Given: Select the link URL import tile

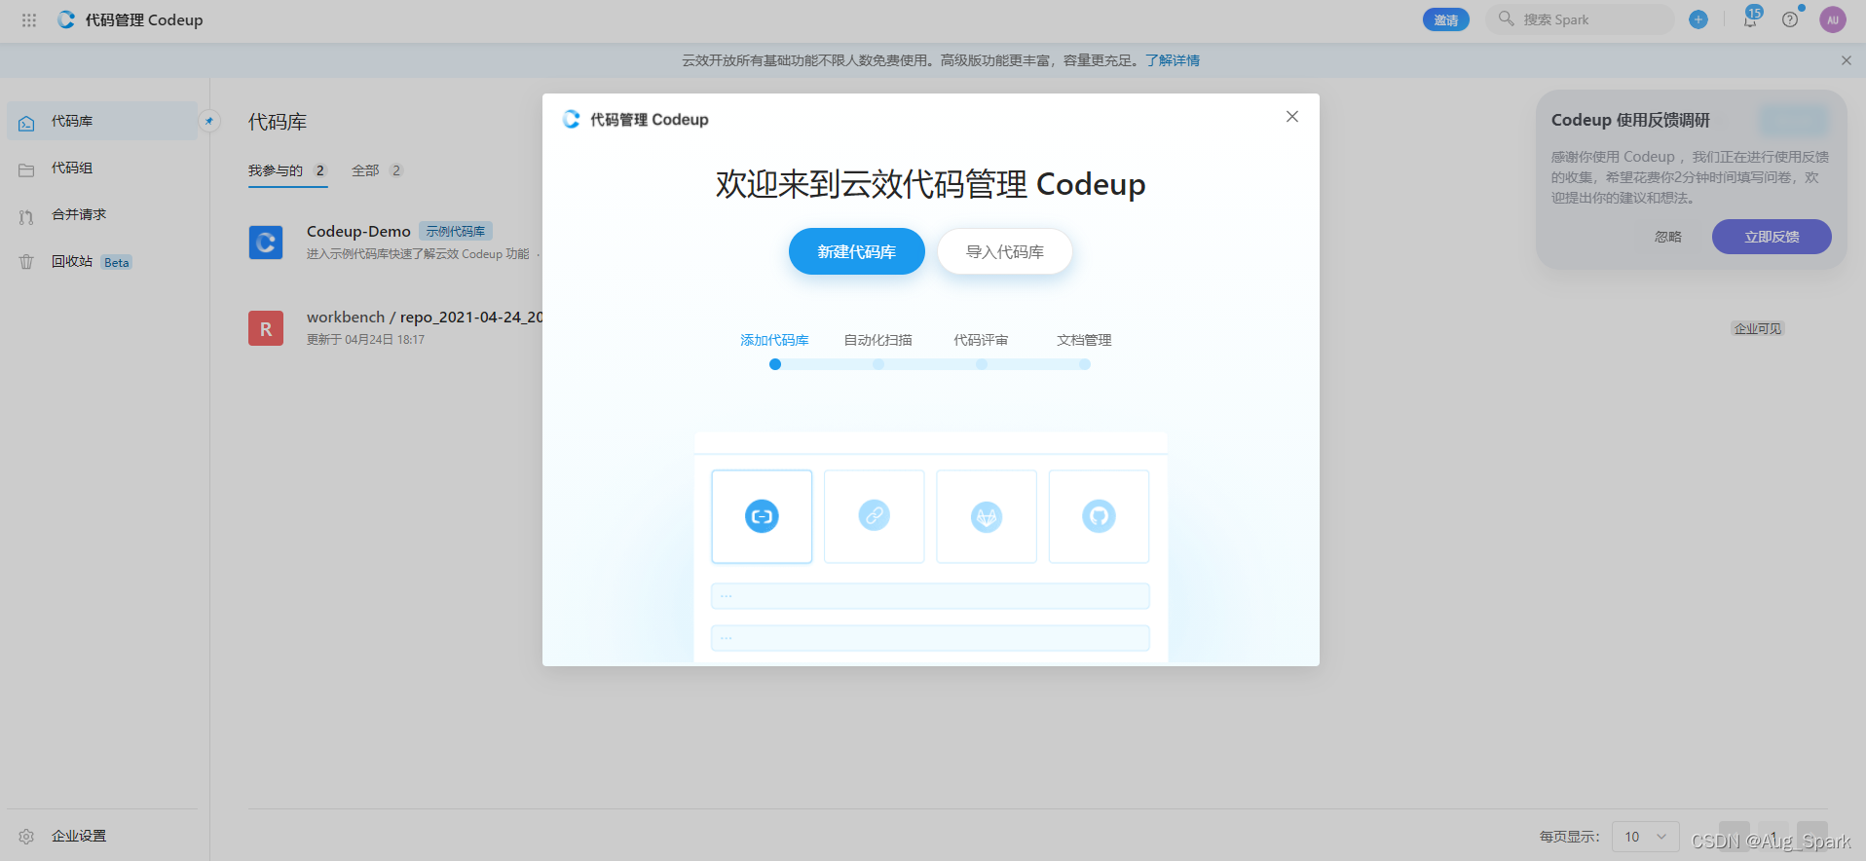Looking at the screenshot, I should pyautogui.click(x=874, y=516).
